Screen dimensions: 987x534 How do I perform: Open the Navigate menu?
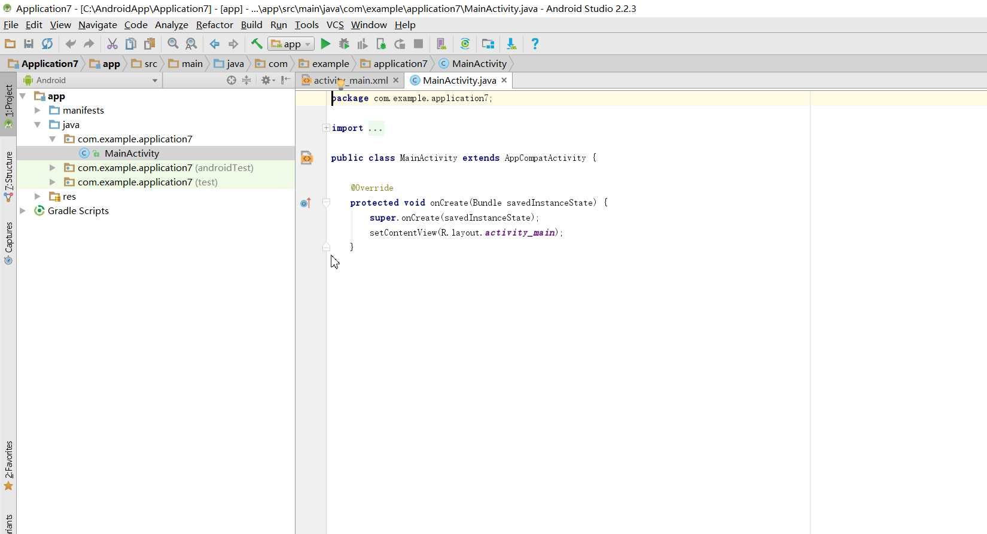click(x=98, y=25)
